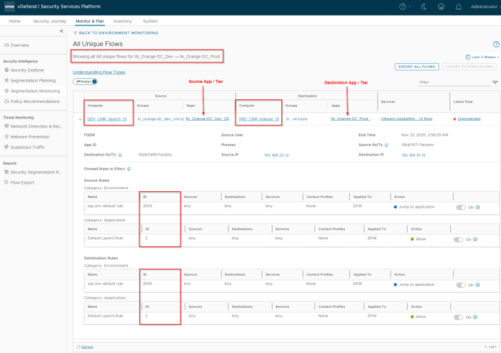Click info icon next to Firewall Rules in Effect
Screen dimensions: 501x353
[x=129, y=168]
